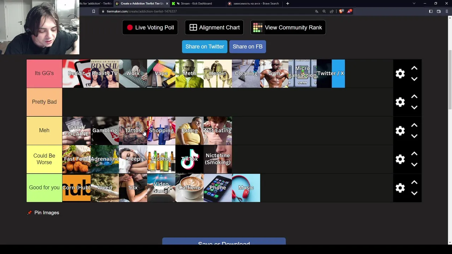Select the Nictotine (Smoking) tile
Screen dimensions: 452x254
pyautogui.click(x=218, y=159)
